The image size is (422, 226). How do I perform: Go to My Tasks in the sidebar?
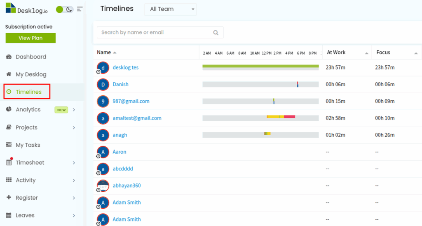point(28,145)
